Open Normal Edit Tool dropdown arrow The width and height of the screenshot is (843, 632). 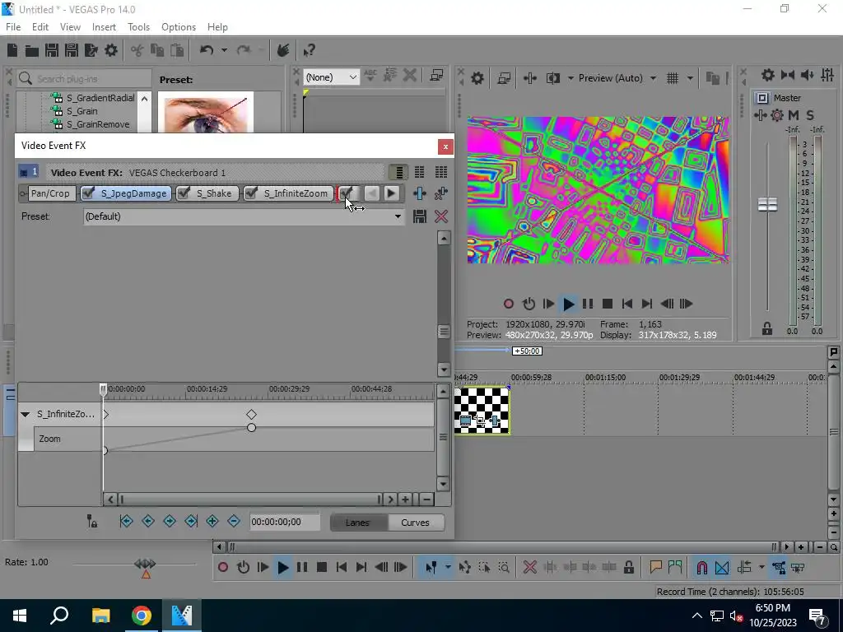447,567
